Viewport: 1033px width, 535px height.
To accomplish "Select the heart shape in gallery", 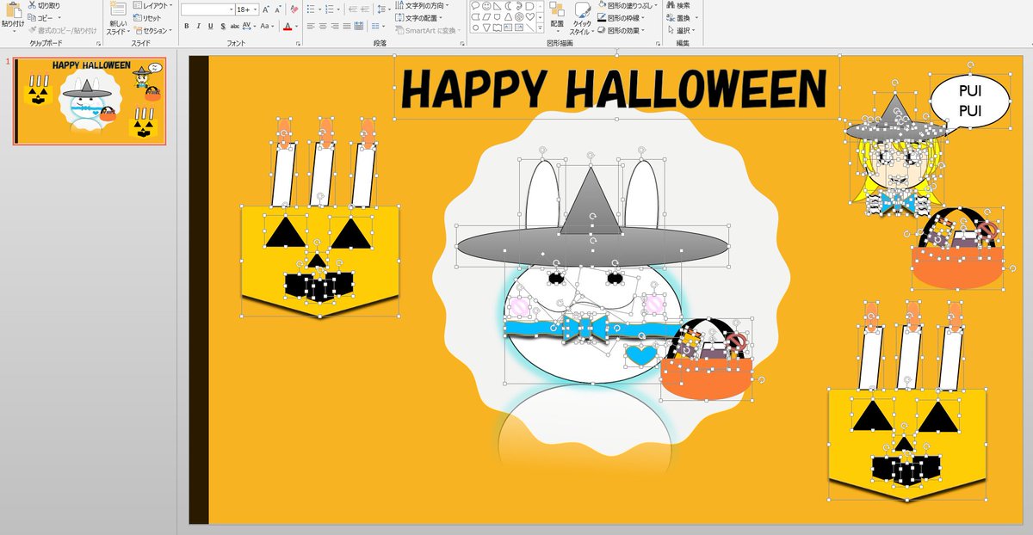I will (x=529, y=16).
